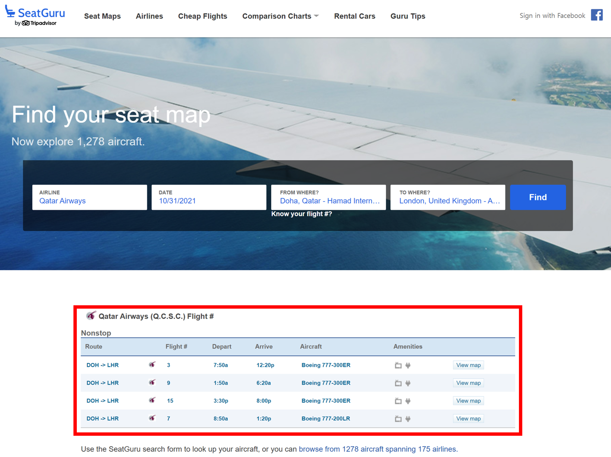Click the blue Find button
611x457 pixels.
click(538, 197)
